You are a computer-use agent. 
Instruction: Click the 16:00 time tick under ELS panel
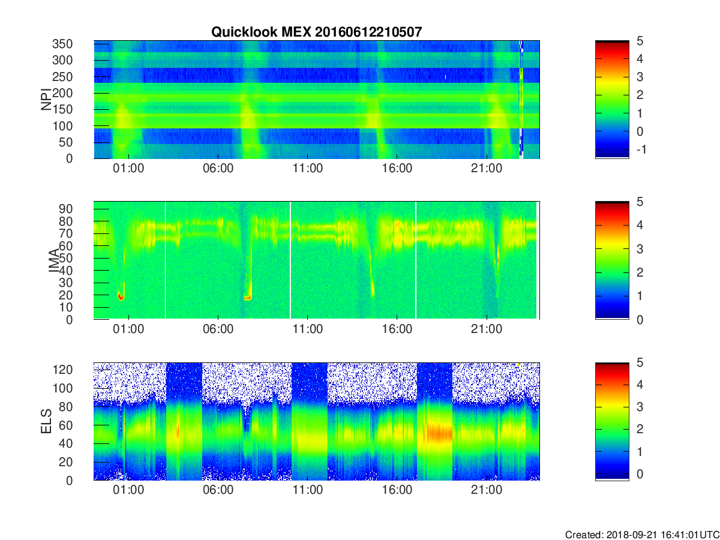pyautogui.click(x=397, y=491)
